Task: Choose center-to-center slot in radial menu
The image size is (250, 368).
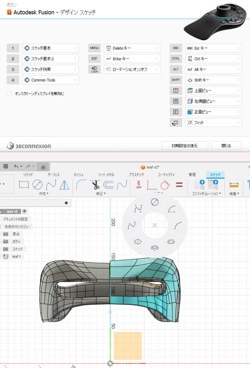Action: click(x=171, y=241)
